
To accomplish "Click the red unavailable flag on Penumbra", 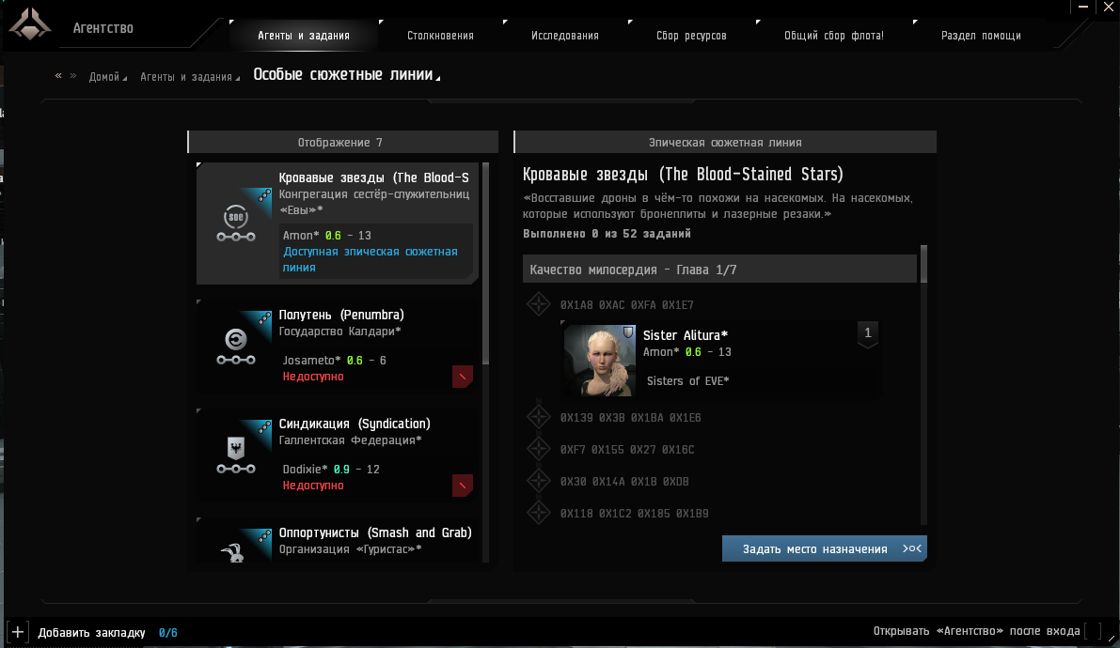I will point(462,376).
